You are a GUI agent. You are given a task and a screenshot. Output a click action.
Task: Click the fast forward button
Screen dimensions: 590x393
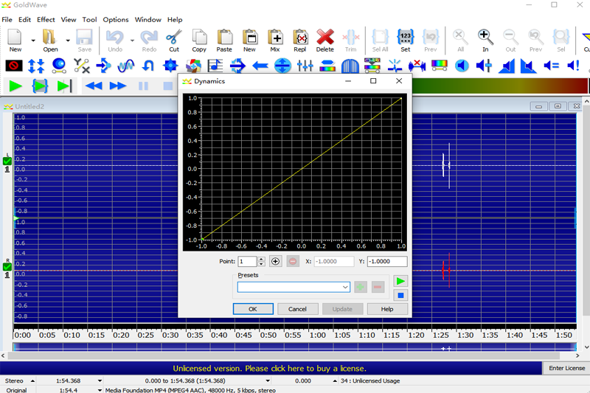coord(118,86)
